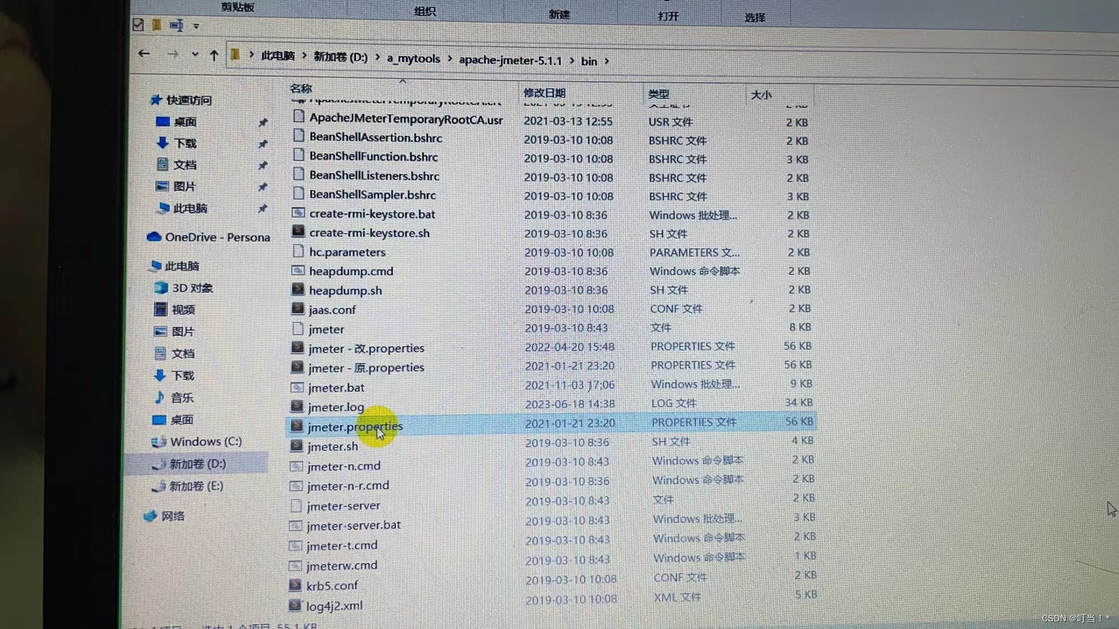Expand the chevron after bin in address bar
The image size is (1119, 629).
607,61
